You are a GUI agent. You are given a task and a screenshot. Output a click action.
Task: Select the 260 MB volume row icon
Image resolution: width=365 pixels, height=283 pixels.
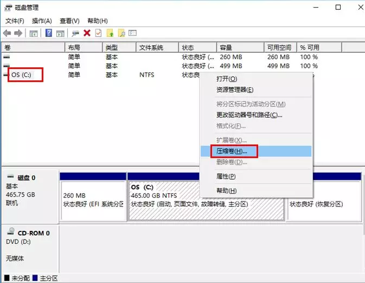[7, 57]
